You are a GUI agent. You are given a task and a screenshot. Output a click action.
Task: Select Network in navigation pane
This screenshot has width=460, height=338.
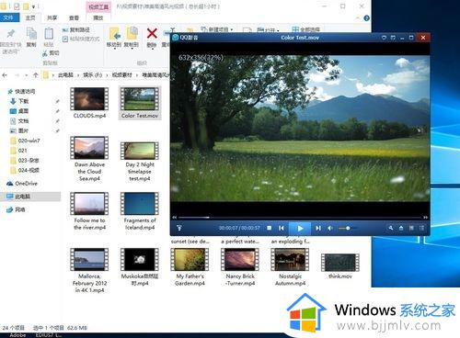(16, 209)
